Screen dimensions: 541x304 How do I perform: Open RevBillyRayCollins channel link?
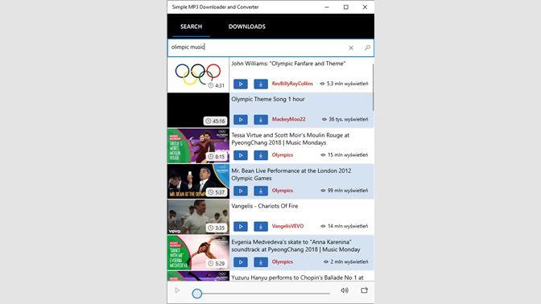point(292,84)
